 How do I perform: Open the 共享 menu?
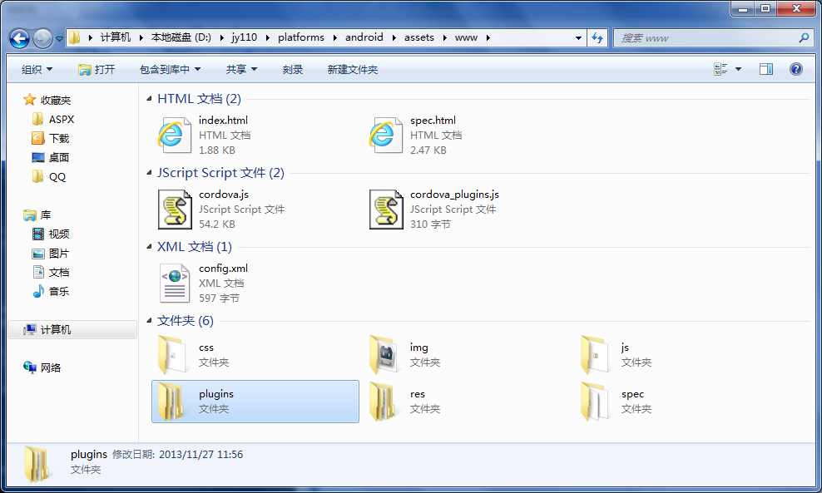[241, 69]
